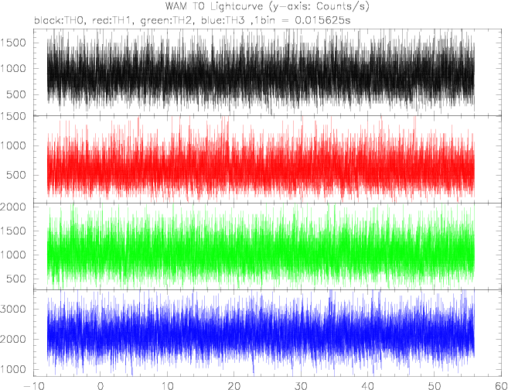Click the red TH1 lightcurve trace

click(x=261, y=160)
